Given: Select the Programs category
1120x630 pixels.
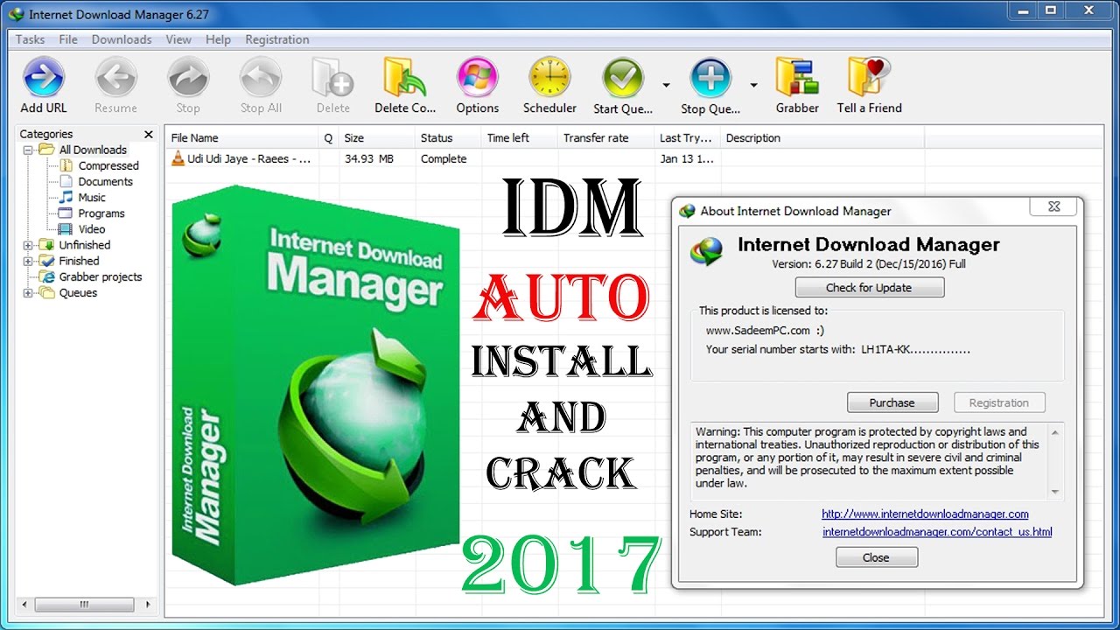Looking at the screenshot, I should (x=101, y=213).
